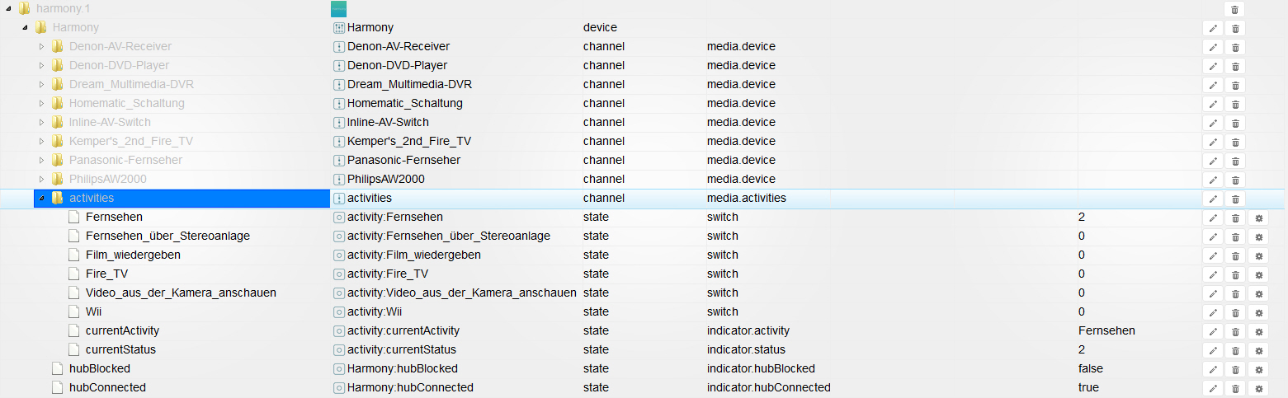Image resolution: width=1288 pixels, height=398 pixels.
Task: Open settings gear for hubBlocked state
Action: coord(1258,369)
